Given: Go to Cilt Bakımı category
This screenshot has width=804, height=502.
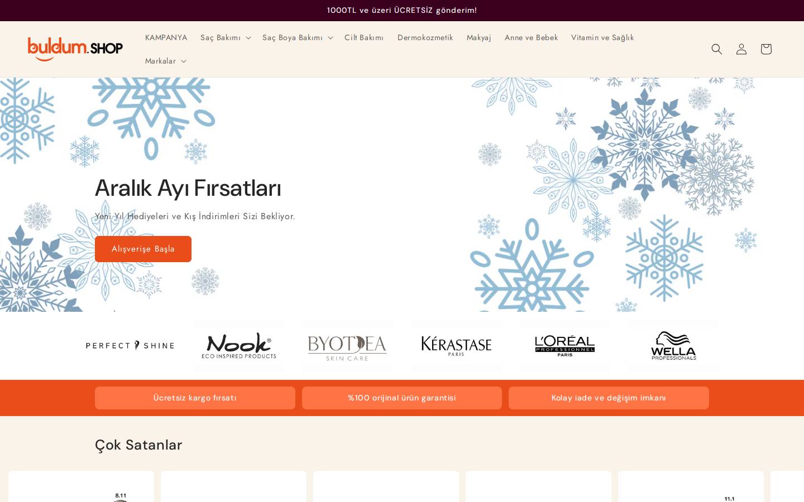Looking at the screenshot, I should click(364, 37).
